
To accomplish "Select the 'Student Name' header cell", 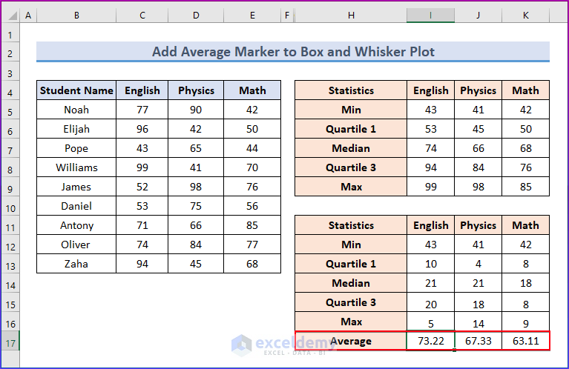I will coord(76,90).
